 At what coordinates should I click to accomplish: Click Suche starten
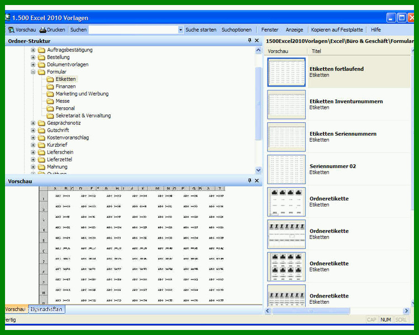pos(201,30)
